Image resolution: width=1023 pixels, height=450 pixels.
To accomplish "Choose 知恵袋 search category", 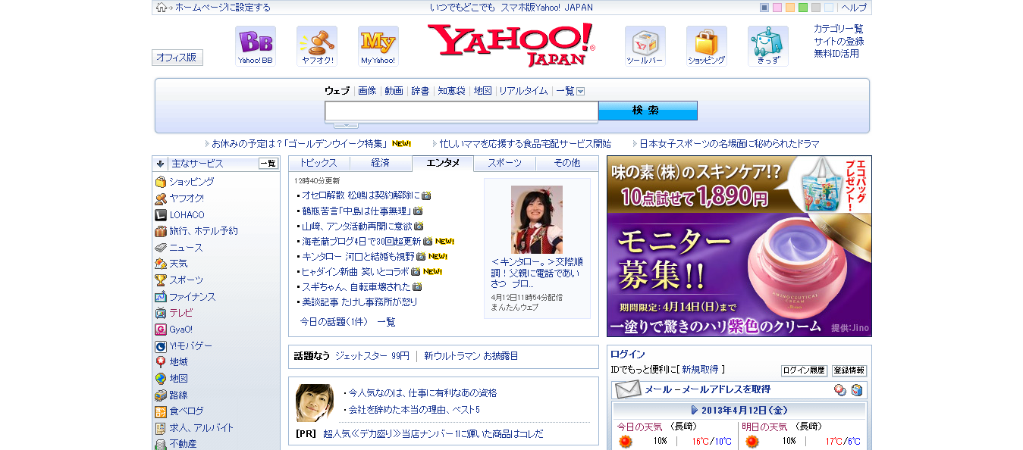I will tap(451, 91).
